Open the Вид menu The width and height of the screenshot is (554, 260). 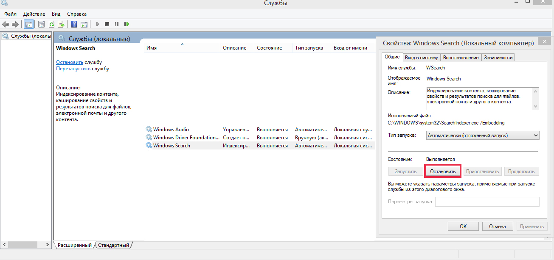[x=56, y=14]
